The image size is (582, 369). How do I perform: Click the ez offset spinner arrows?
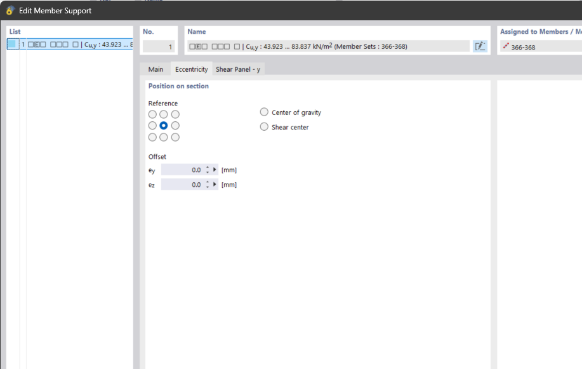pos(207,184)
